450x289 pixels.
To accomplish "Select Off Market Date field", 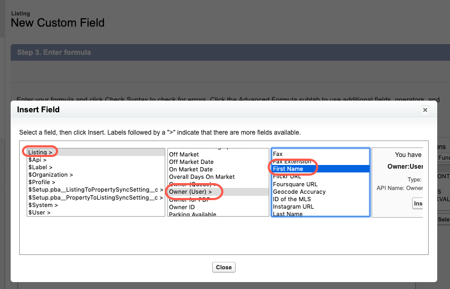I will tap(218, 162).
